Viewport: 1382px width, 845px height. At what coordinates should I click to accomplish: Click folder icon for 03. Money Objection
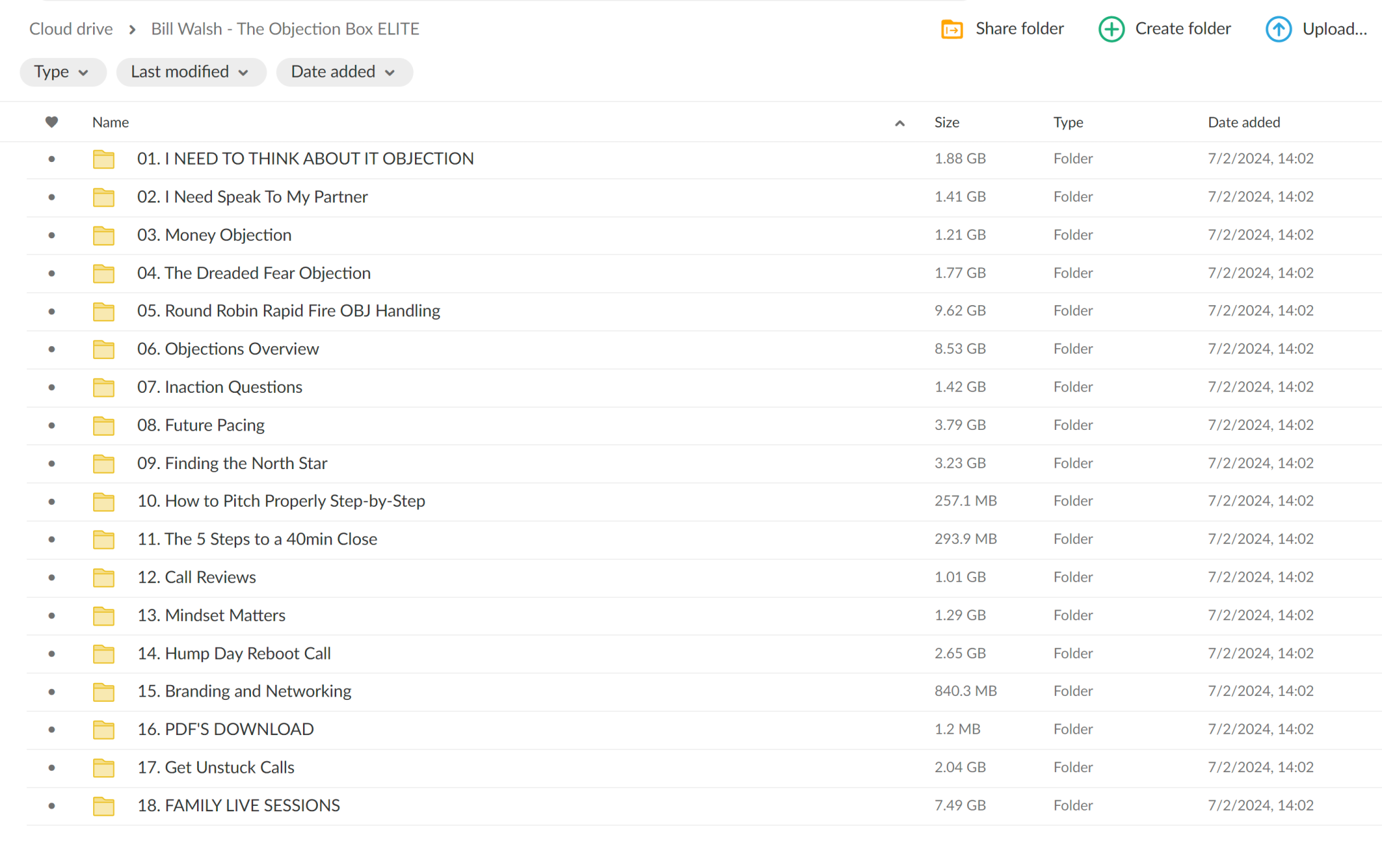coord(103,236)
